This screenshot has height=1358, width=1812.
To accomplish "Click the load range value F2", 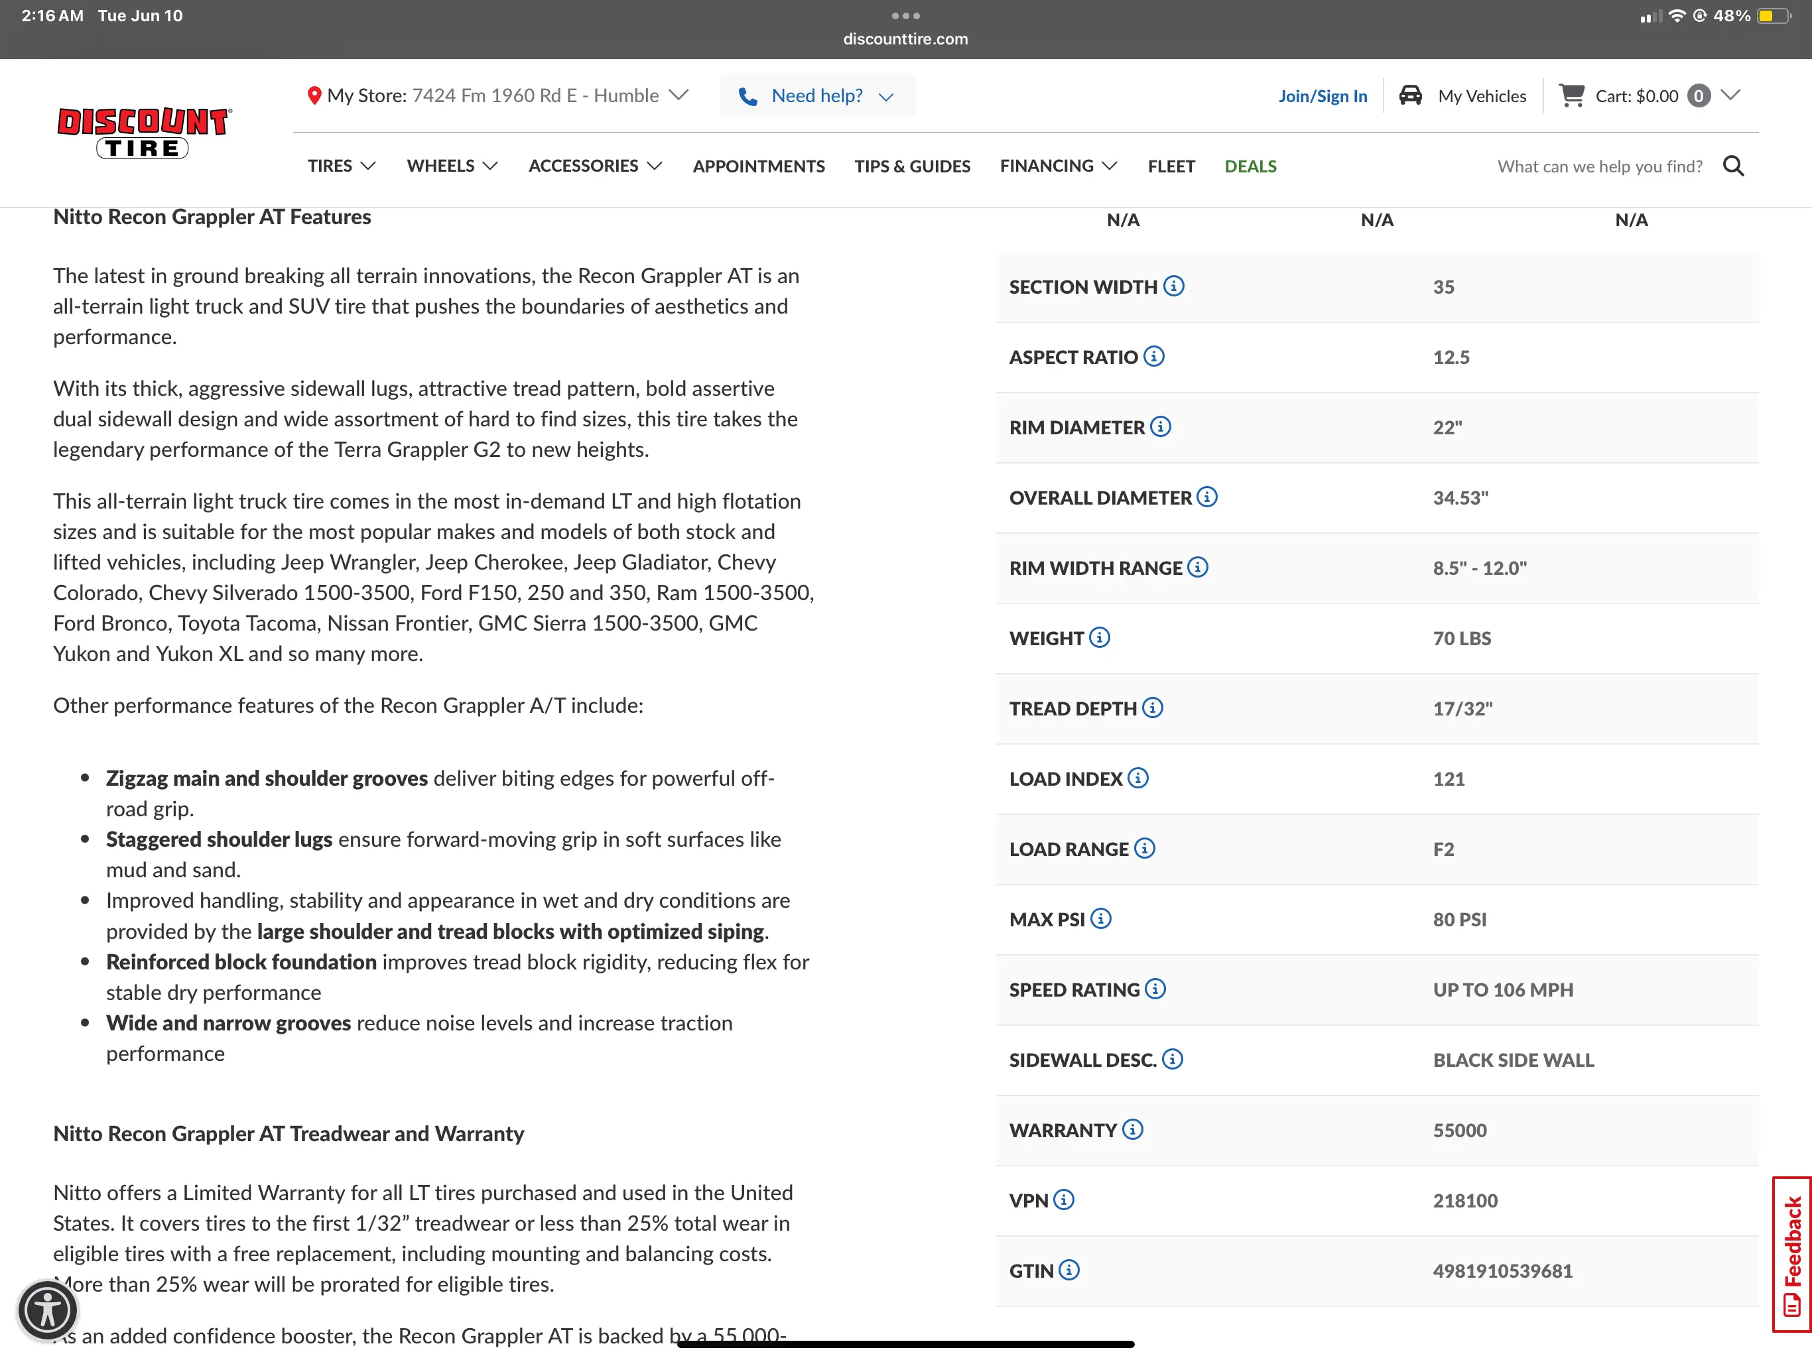I will point(1443,849).
